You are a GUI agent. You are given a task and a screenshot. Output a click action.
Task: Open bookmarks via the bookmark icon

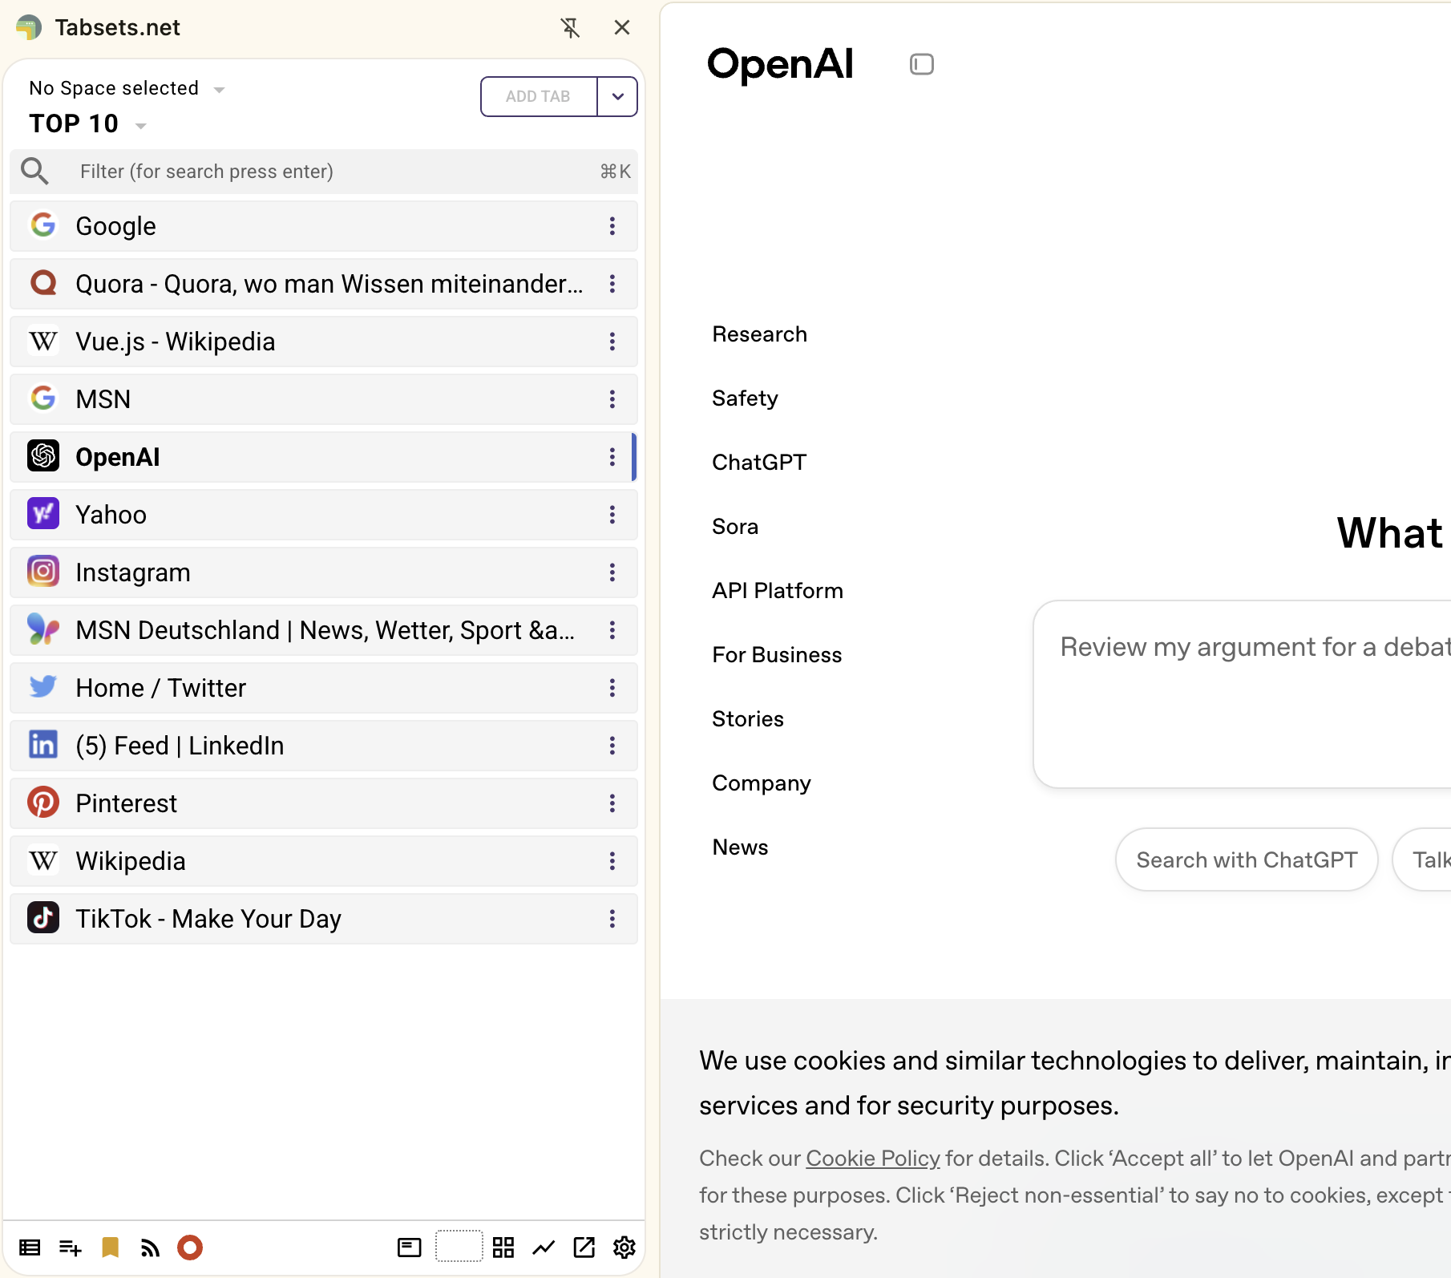[111, 1248]
